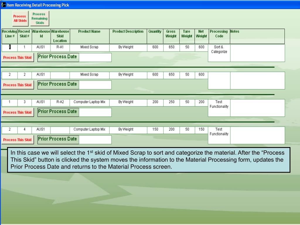Click the Processing Code column header
The image size is (300, 225).
click(219, 36)
